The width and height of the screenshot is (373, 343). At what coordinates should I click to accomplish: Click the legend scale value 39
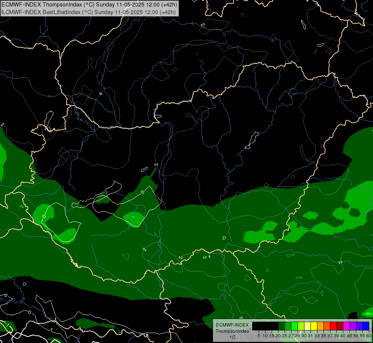pyautogui.click(x=336, y=336)
